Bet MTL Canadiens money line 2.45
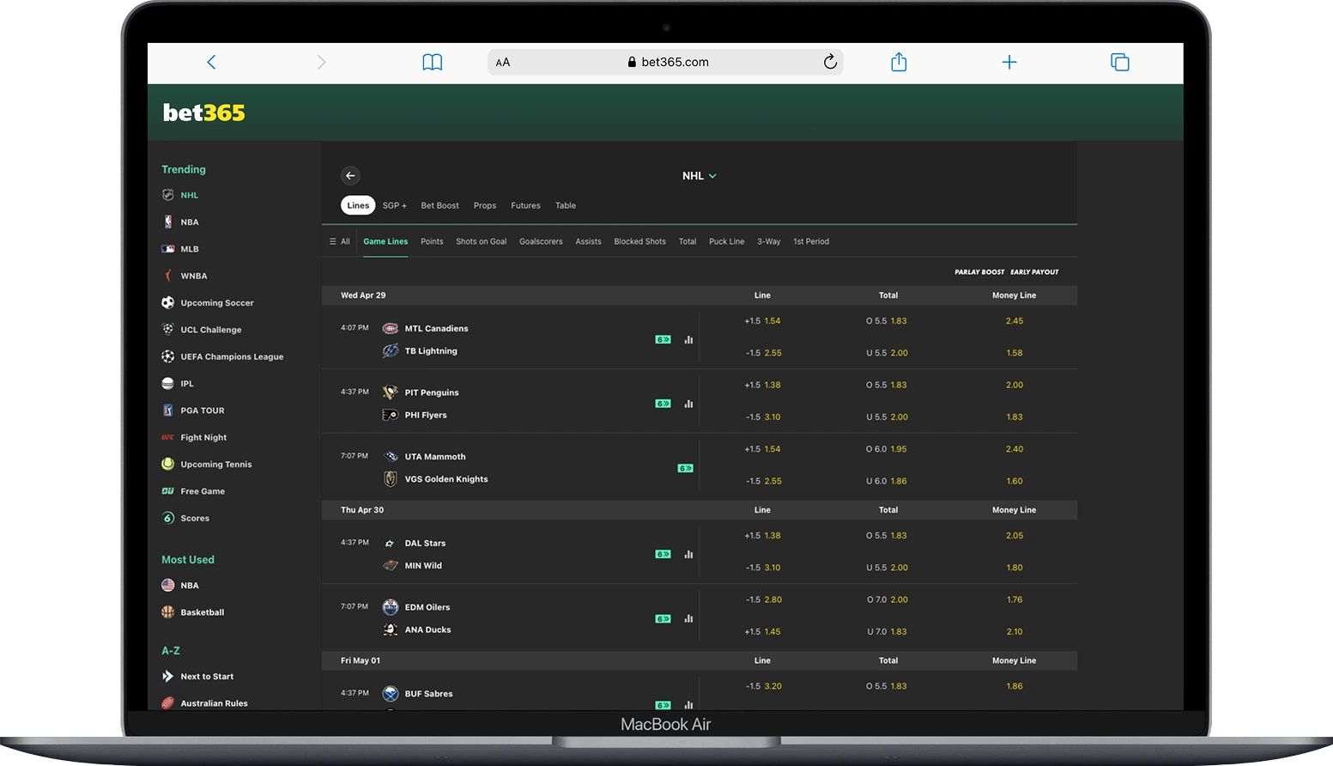This screenshot has width=1333, height=766. 1015,321
